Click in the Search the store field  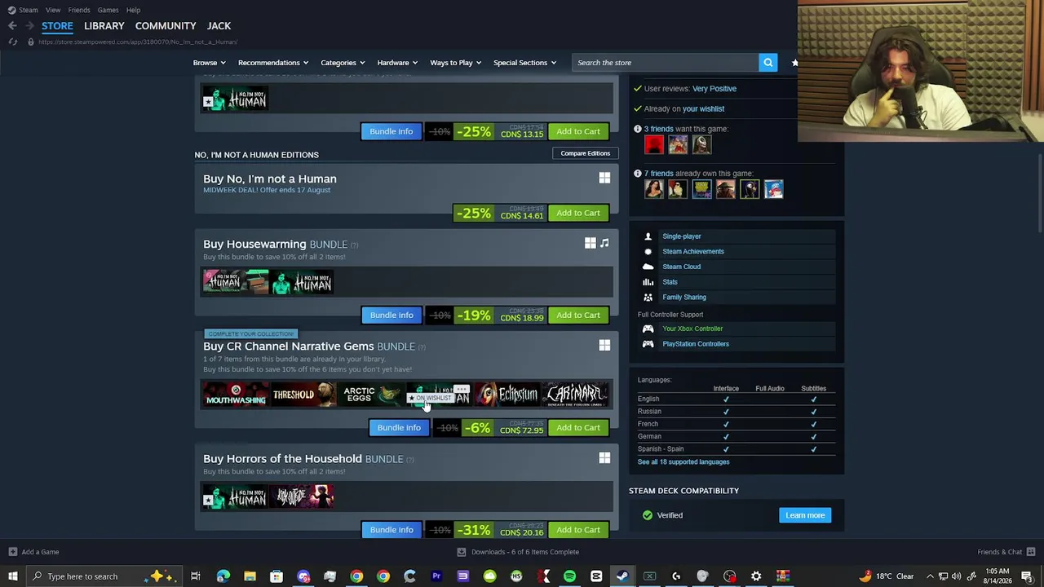tap(666, 63)
